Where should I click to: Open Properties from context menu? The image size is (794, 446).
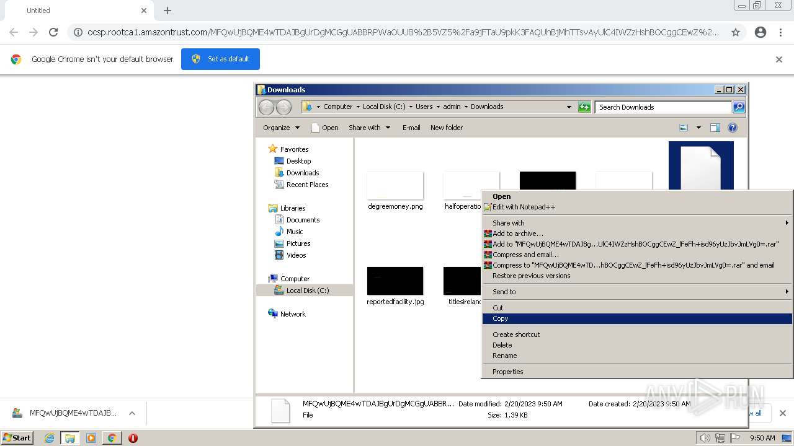[x=637, y=372]
